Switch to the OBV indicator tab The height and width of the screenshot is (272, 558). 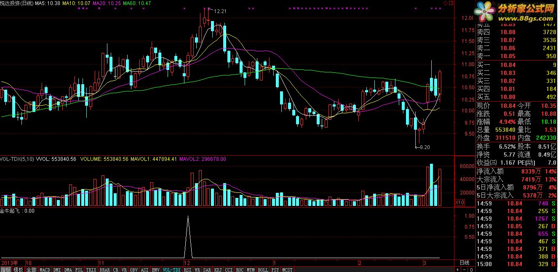click(x=133, y=269)
